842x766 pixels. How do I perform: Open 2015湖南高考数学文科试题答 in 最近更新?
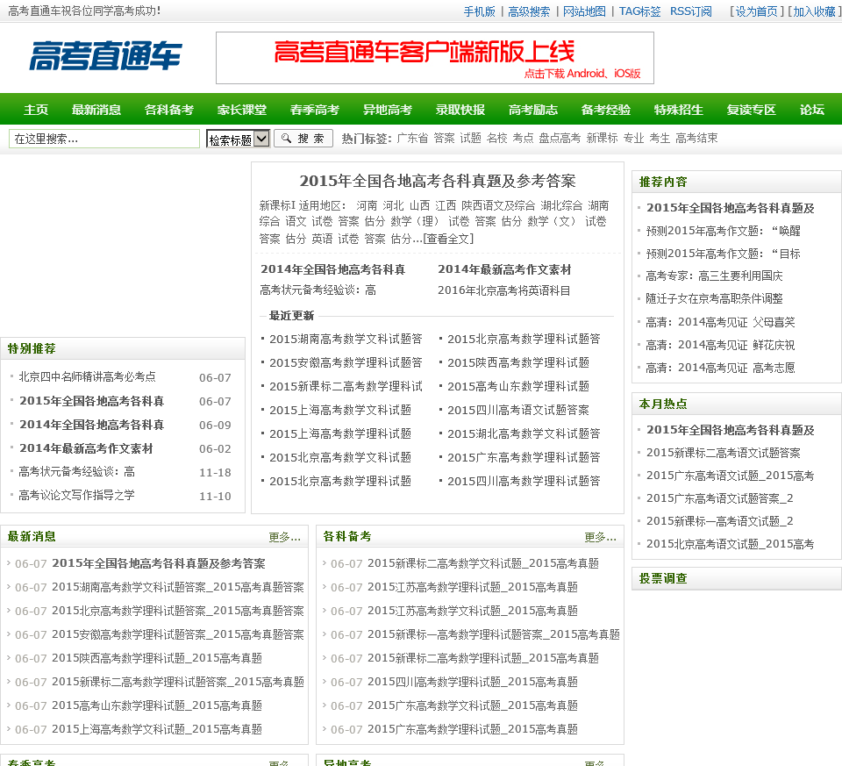pos(346,339)
